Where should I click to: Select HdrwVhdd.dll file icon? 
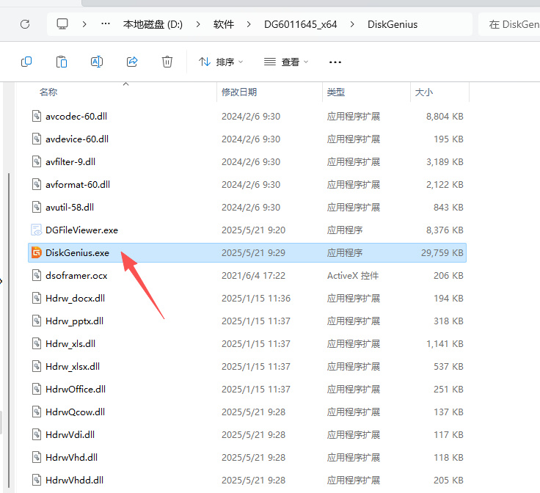[37, 480]
